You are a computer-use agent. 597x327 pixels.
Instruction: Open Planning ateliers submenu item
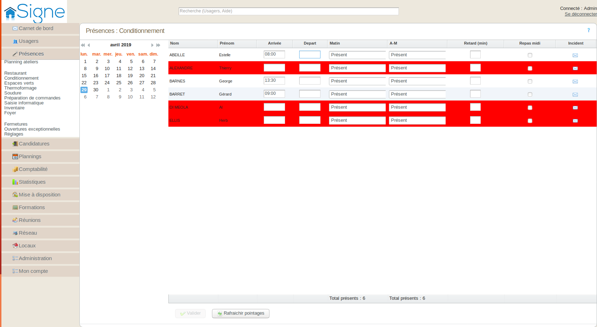coord(21,62)
